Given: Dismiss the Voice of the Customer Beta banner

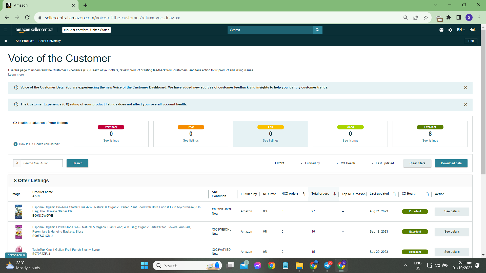Looking at the screenshot, I should coord(466,87).
